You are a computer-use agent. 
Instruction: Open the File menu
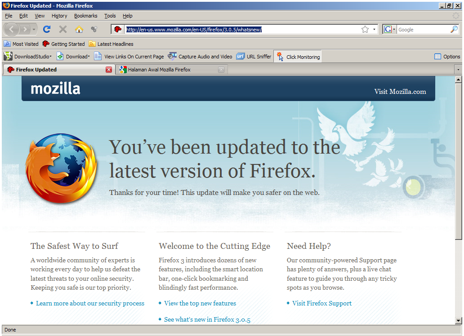tap(9, 16)
